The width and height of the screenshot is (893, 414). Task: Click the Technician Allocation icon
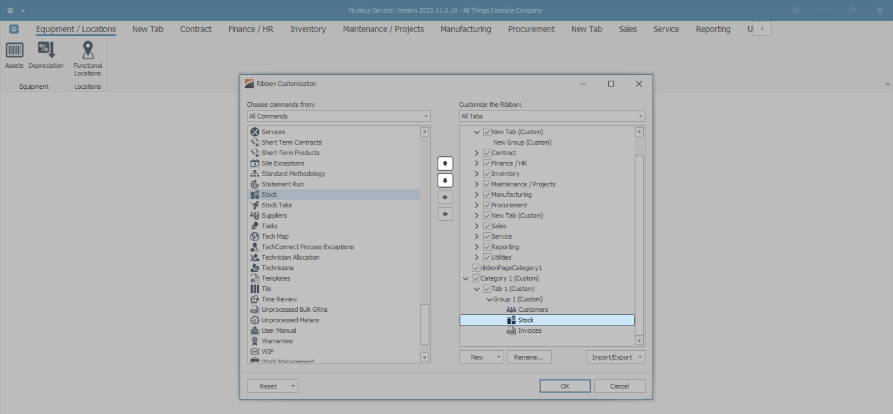click(x=255, y=257)
